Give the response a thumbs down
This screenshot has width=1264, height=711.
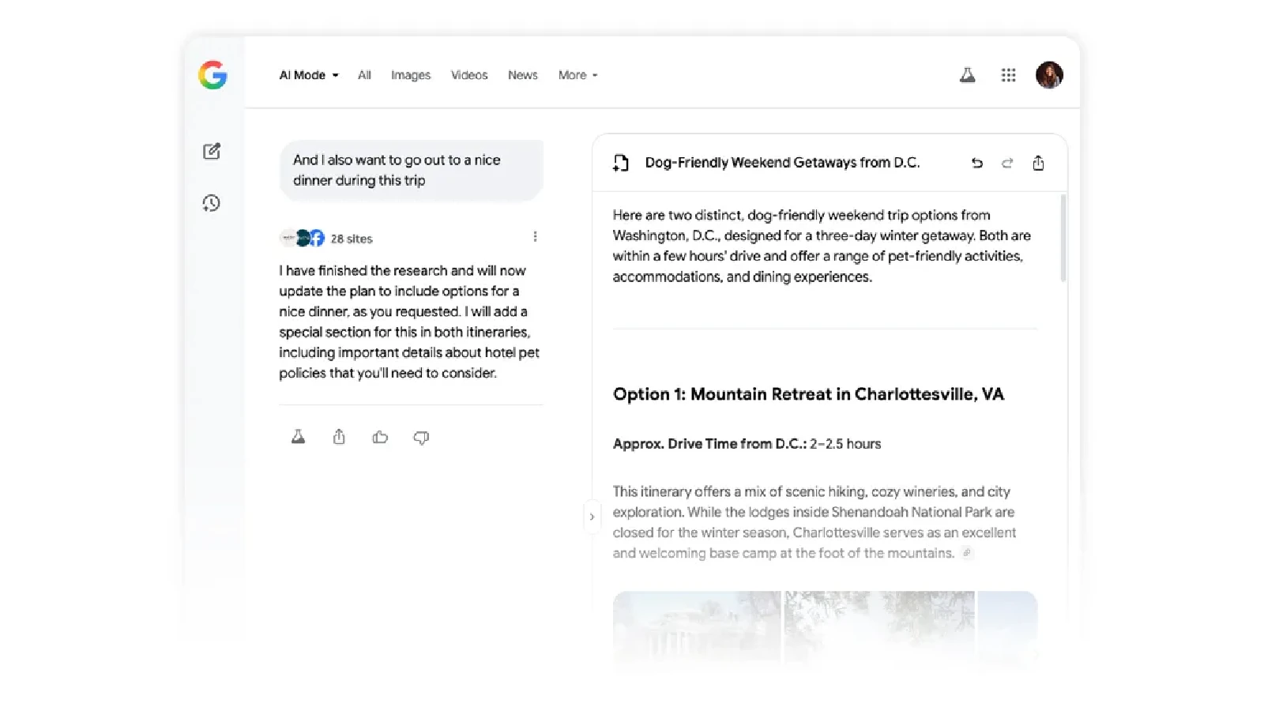[x=421, y=437]
